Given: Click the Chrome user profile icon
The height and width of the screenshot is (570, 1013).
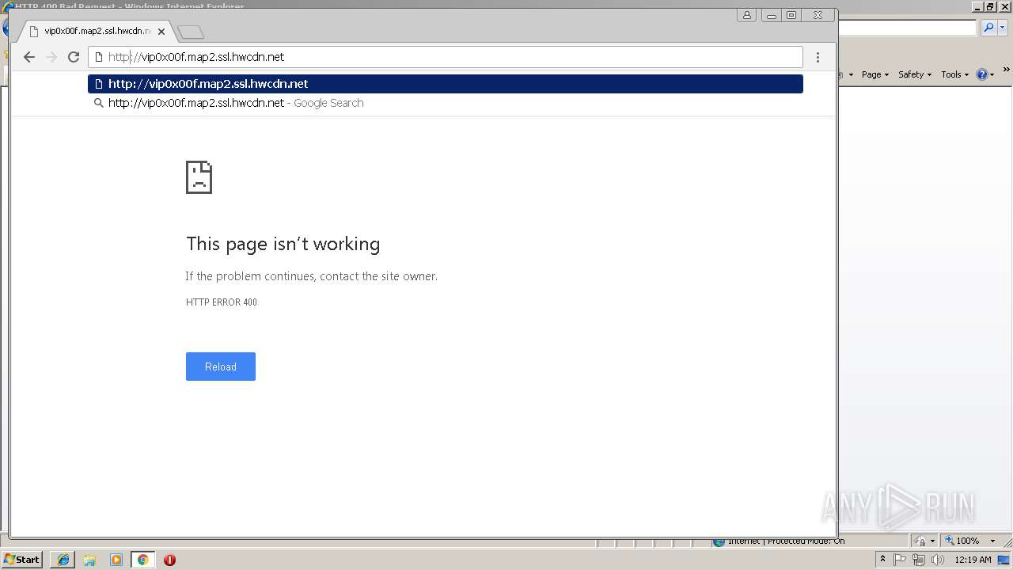Looking at the screenshot, I should click(747, 15).
